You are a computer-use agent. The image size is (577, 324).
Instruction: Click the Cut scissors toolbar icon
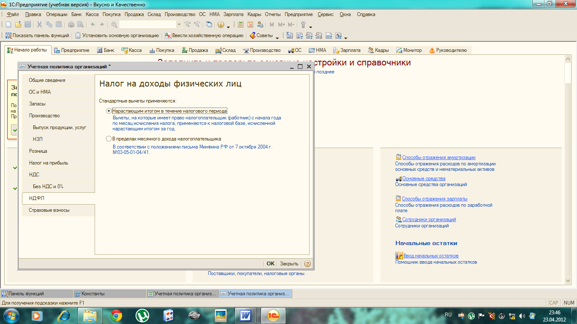(40, 25)
